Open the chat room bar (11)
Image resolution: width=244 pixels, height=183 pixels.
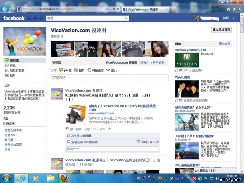point(215,170)
